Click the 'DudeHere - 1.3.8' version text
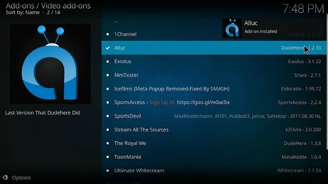Viewport: 328px width, 184px height. point(302,144)
